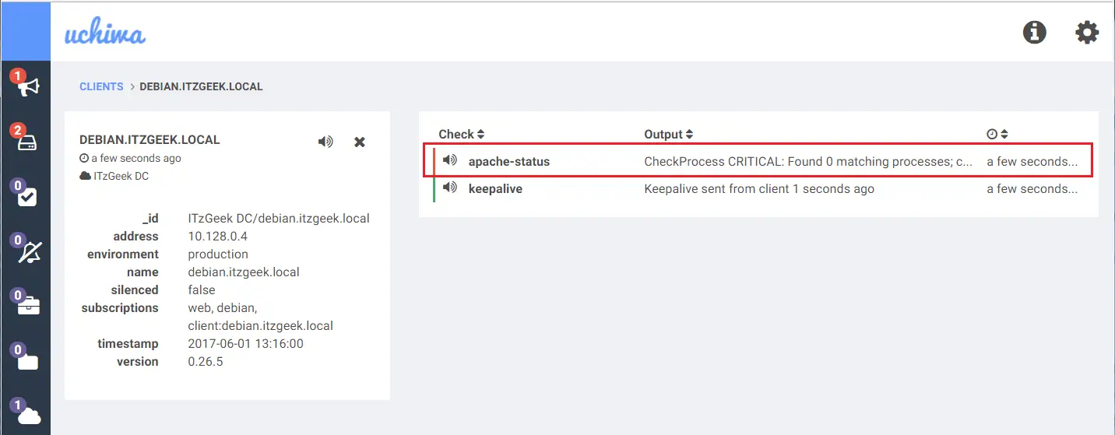Open the Silenced bell-slash sidebar icon

(x=29, y=252)
